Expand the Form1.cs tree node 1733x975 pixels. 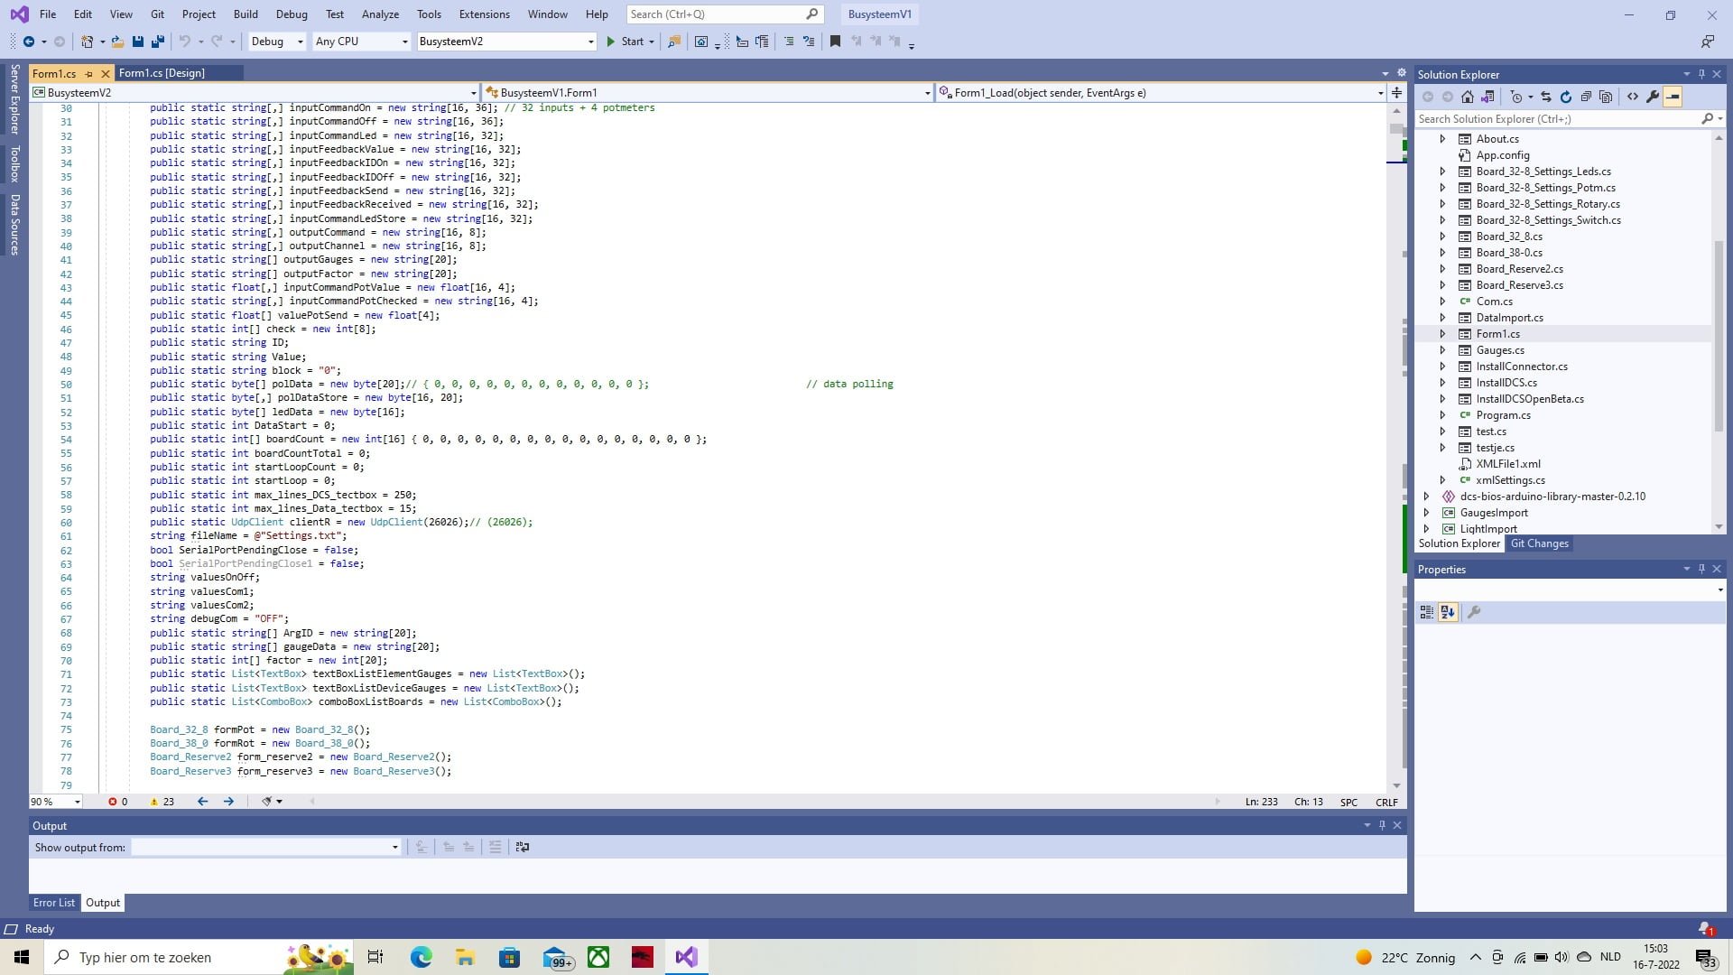[1442, 334]
